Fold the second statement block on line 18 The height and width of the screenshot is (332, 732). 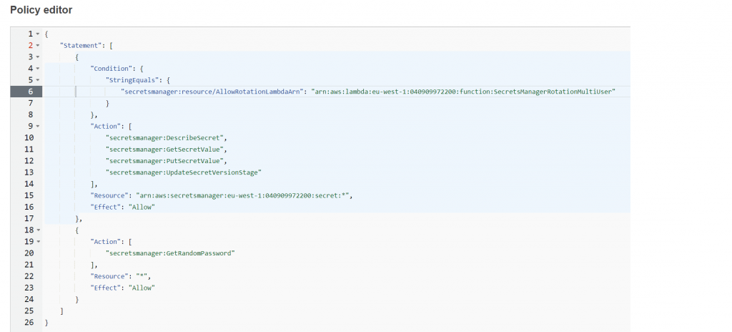click(x=37, y=230)
